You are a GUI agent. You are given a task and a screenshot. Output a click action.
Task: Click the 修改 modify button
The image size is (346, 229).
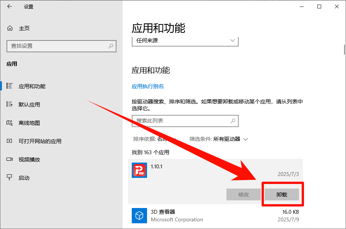(243, 194)
